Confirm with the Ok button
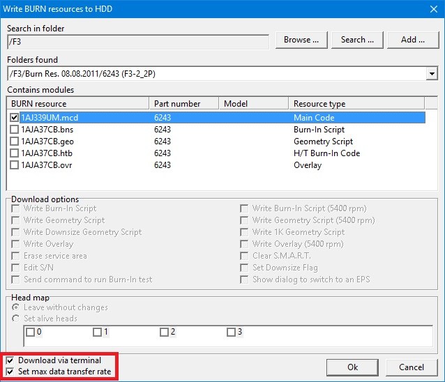445x382 pixels. click(x=352, y=367)
